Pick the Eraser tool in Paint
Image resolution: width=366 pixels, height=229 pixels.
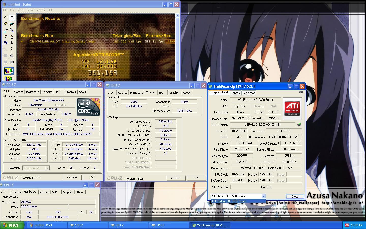tap(6, 24)
